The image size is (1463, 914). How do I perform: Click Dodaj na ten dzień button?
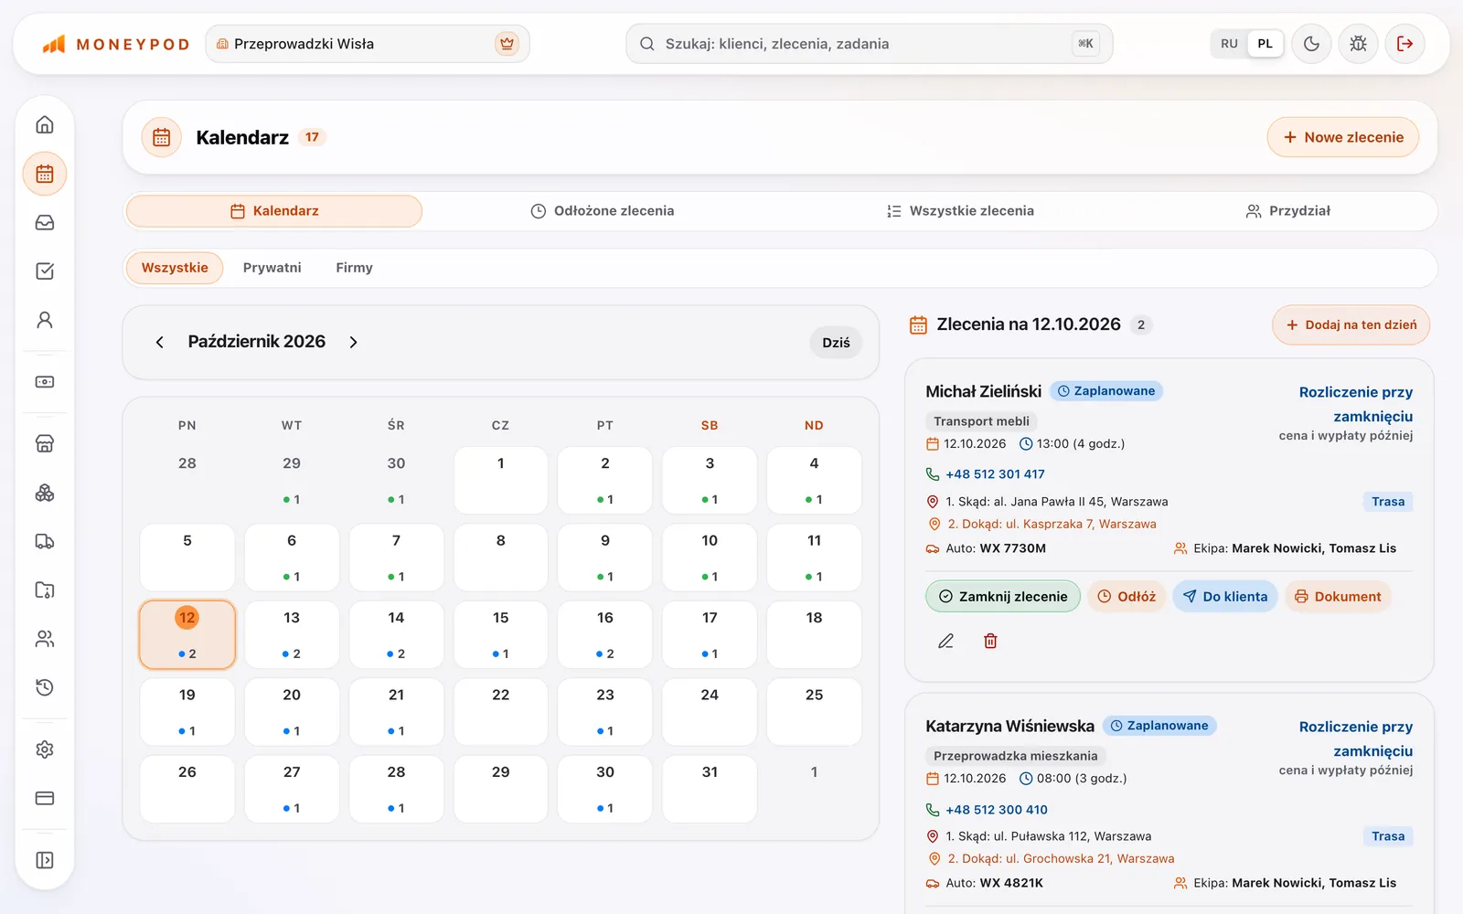pyautogui.click(x=1351, y=325)
